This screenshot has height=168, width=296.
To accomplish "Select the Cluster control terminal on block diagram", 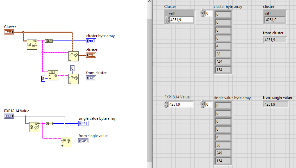I will pos(9,32).
